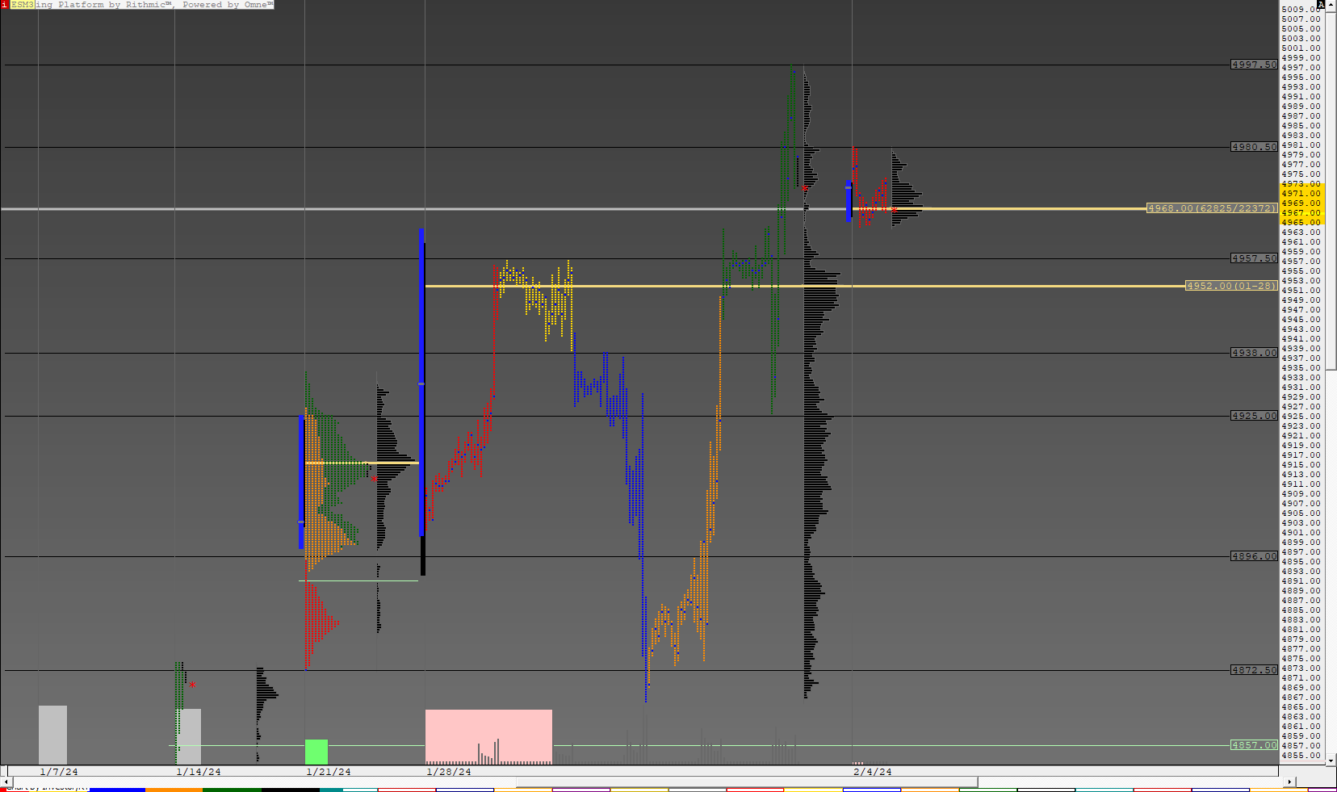Click the 4901.00 value on price axis
Viewport: 1337px width, 792px height.
pyautogui.click(x=1301, y=532)
